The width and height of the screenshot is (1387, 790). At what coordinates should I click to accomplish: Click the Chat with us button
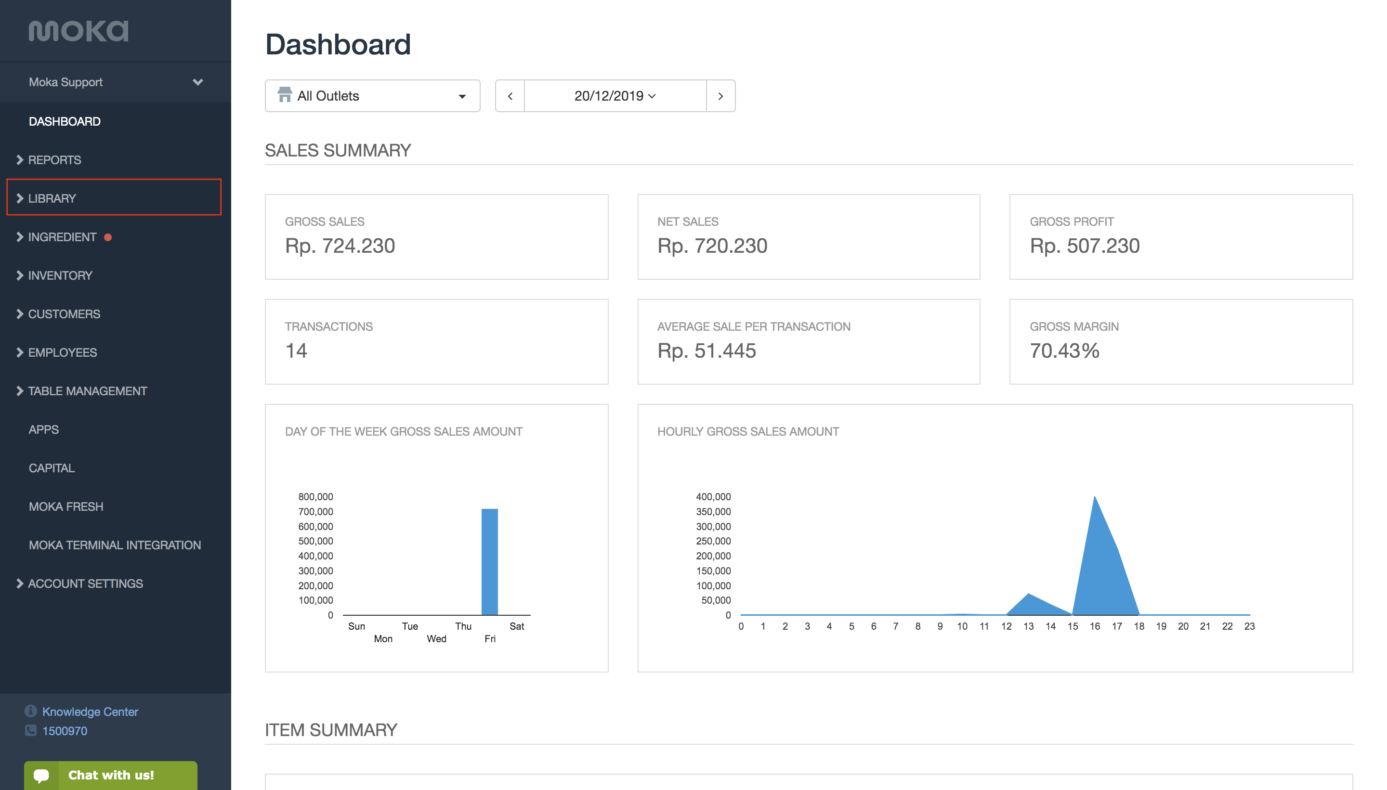tap(111, 776)
